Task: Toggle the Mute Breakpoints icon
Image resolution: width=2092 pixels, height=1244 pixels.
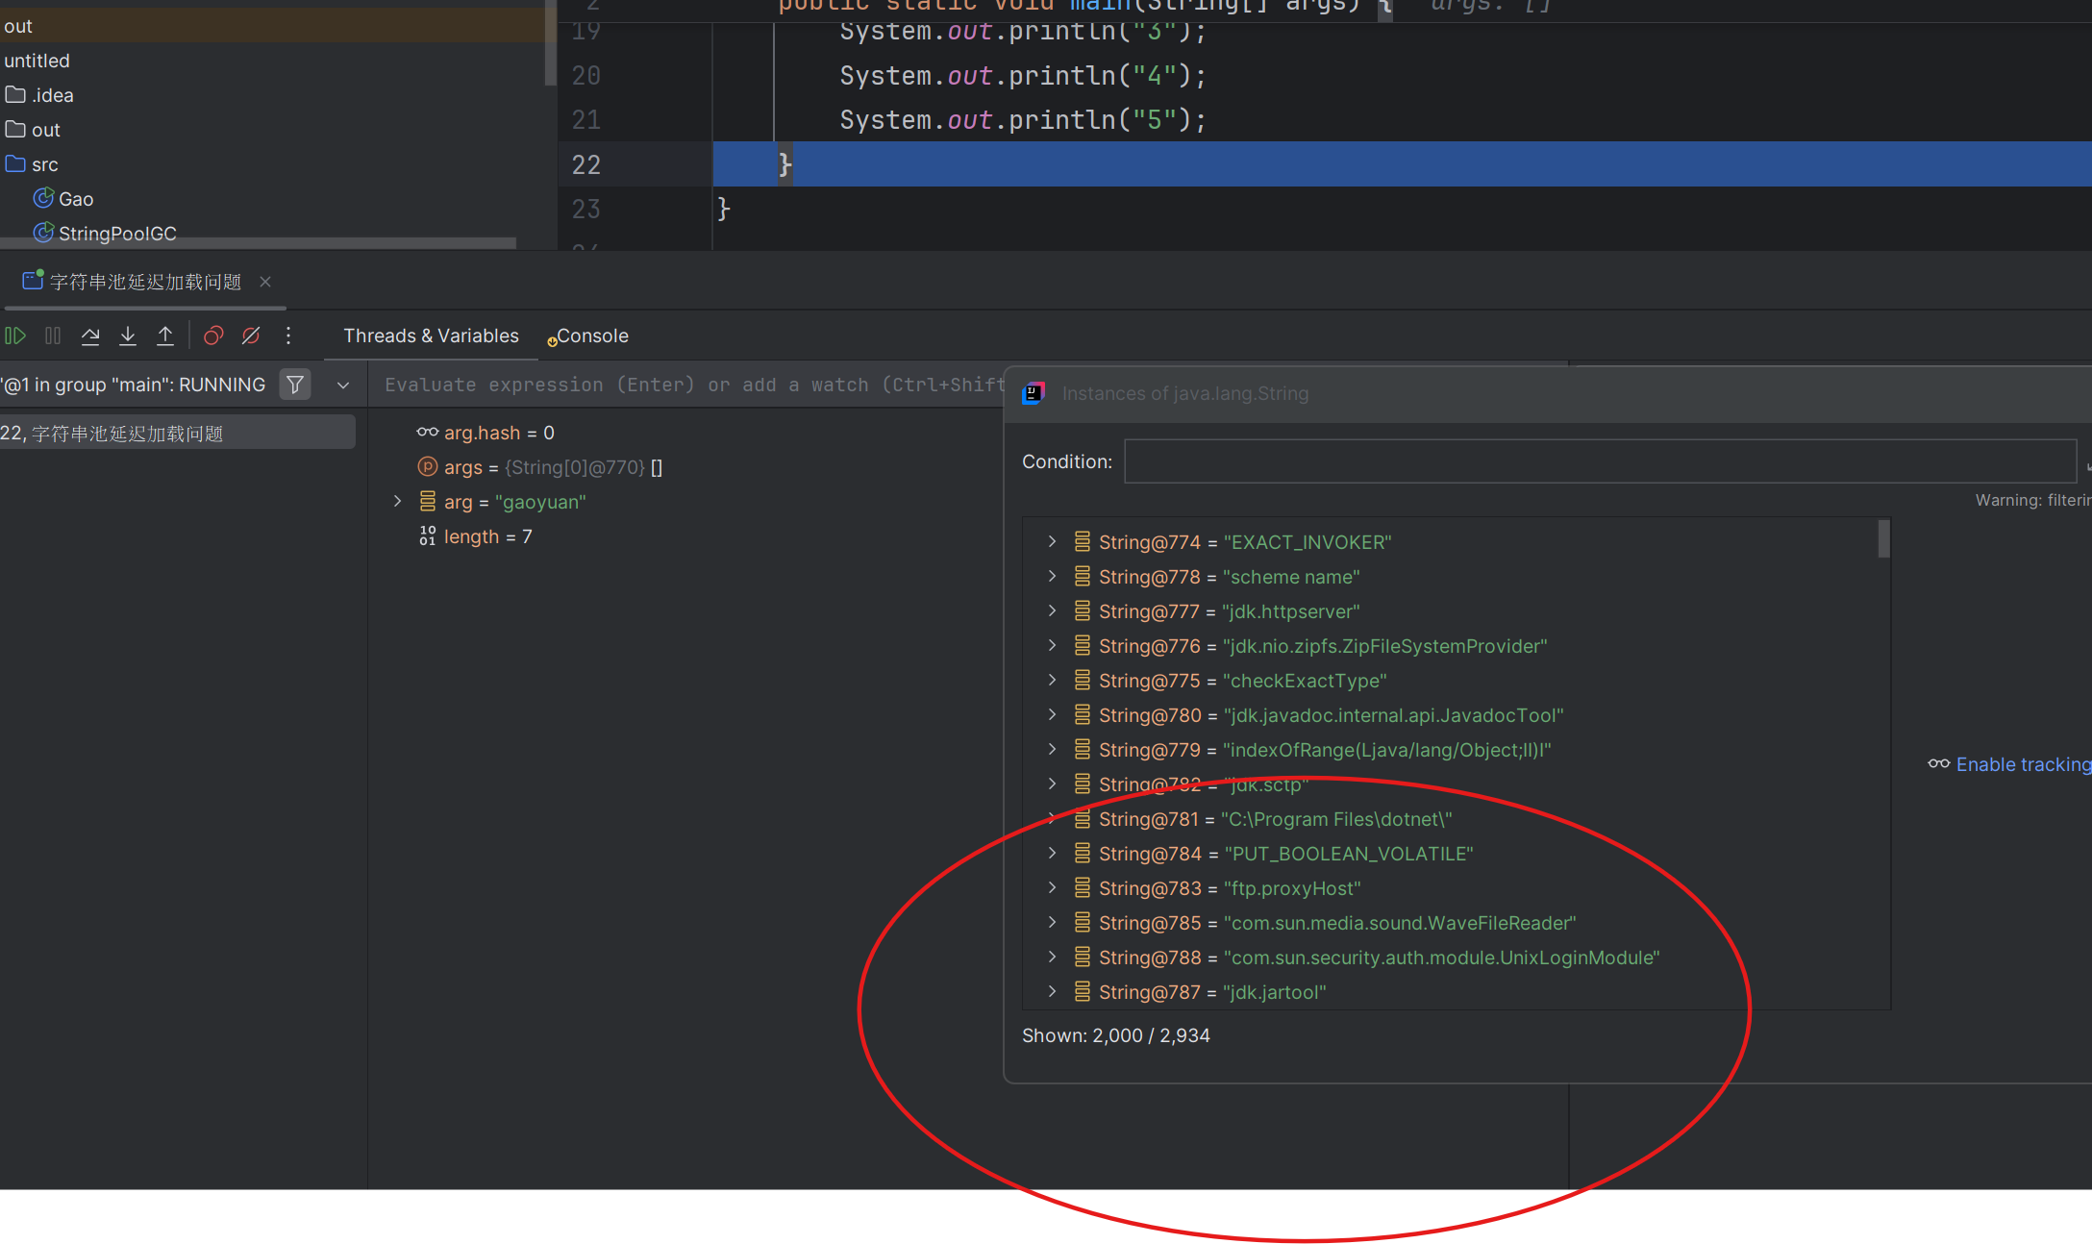Action: 251,336
